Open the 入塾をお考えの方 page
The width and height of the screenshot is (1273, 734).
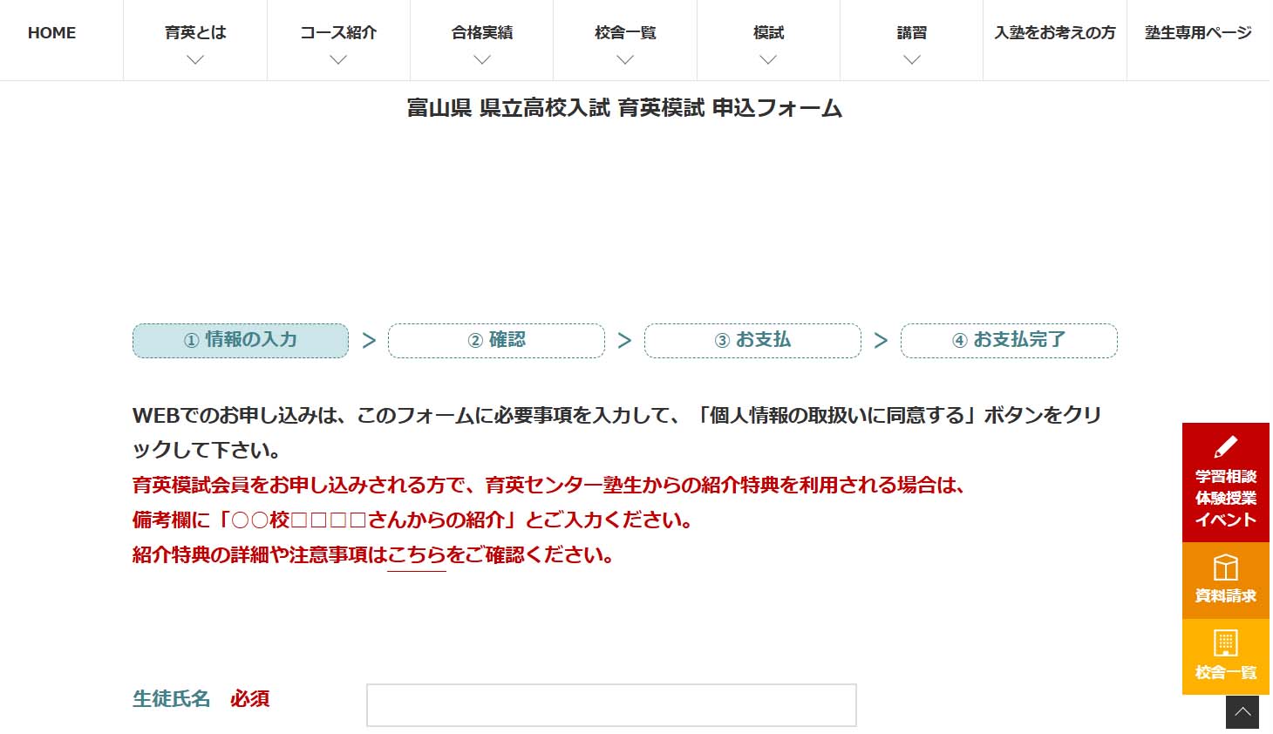pos(1054,33)
